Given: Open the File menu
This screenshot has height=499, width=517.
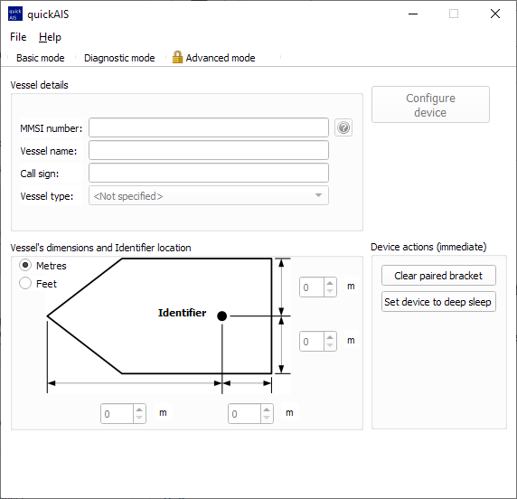Looking at the screenshot, I should click(18, 37).
